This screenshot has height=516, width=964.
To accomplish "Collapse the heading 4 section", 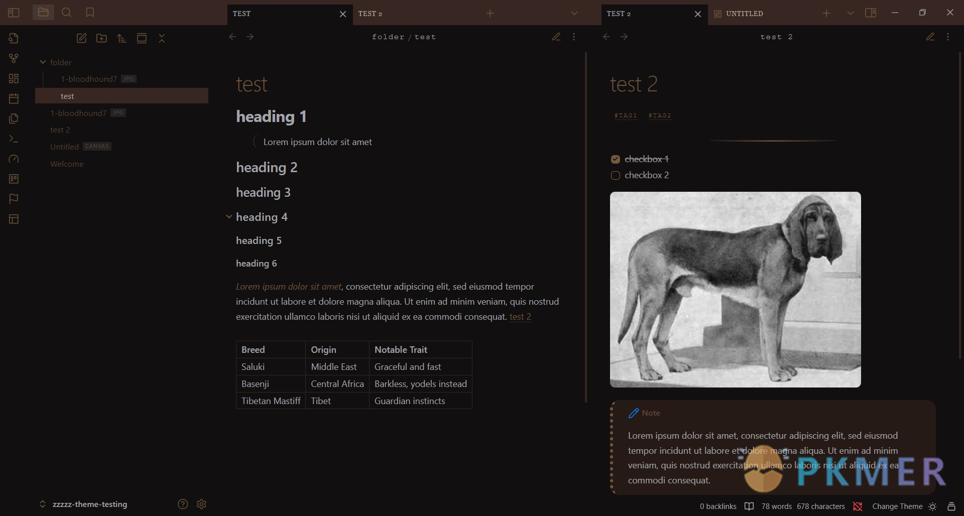I will coord(229,217).
